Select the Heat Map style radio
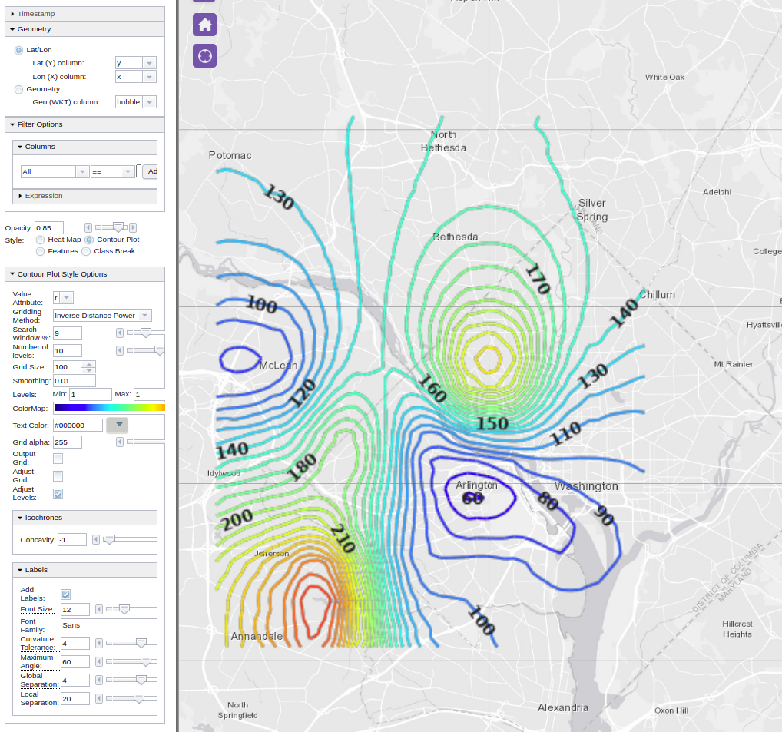 pyautogui.click(x=40, y=240)
